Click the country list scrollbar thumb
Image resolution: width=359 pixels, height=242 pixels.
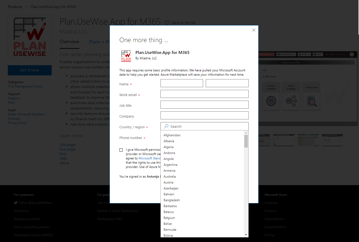[x=246, y=141]
